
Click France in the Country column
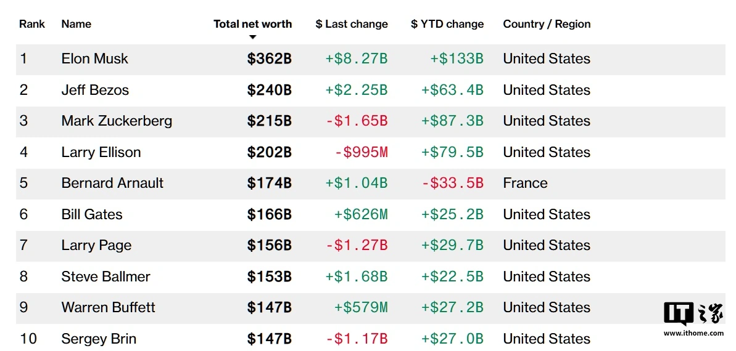tap(525, 183)
